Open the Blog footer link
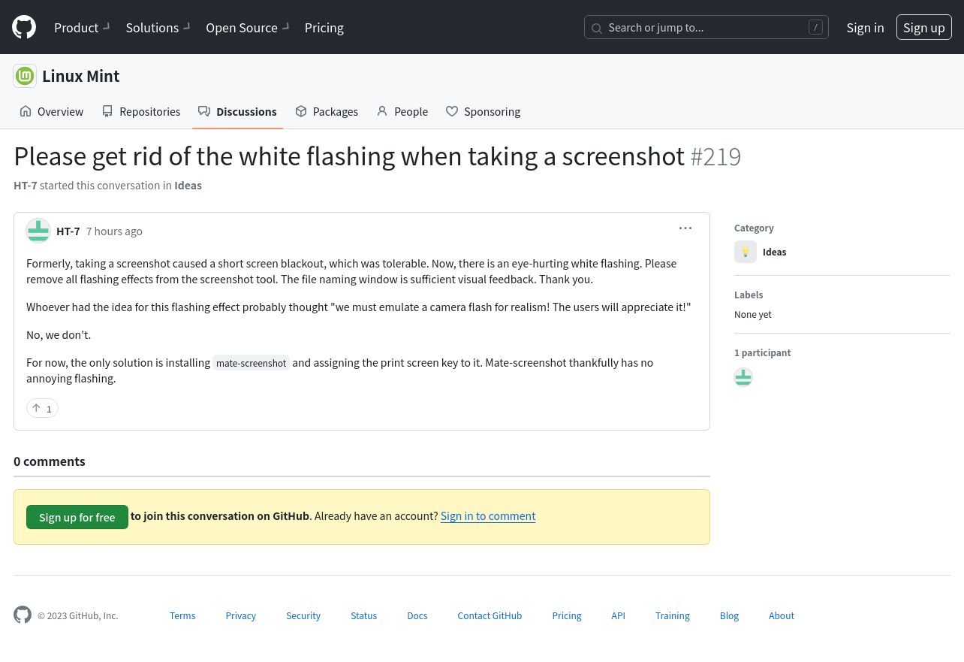Viewport: 964px width, 662px height. [729, 615]
